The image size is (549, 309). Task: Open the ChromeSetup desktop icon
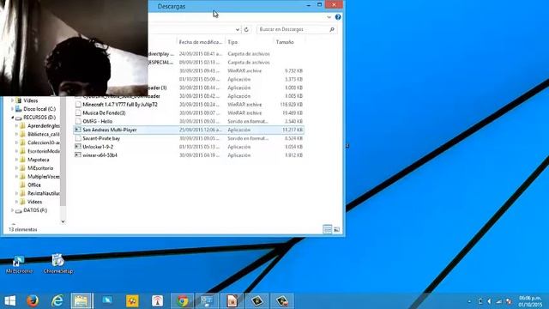click(57, 260)
